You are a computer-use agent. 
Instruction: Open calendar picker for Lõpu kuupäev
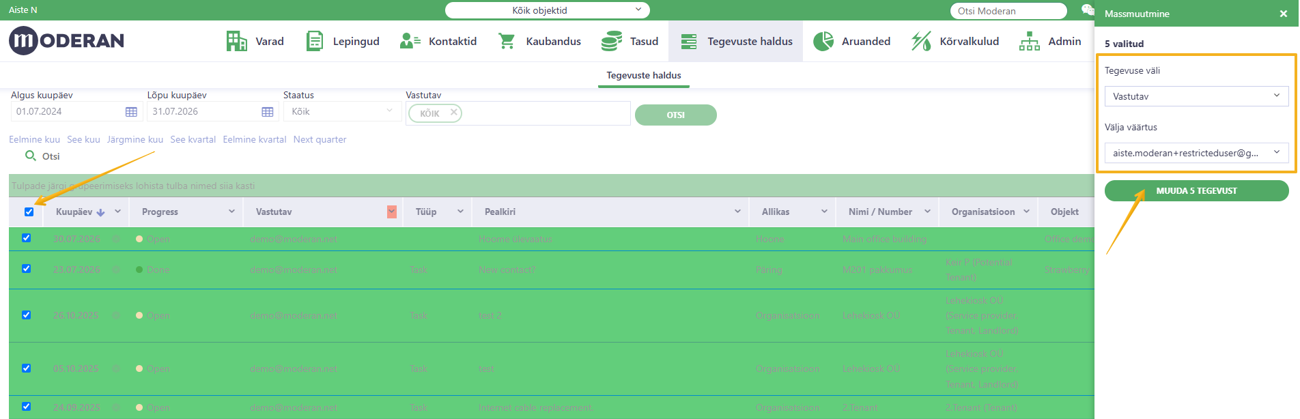click(268, 112)
